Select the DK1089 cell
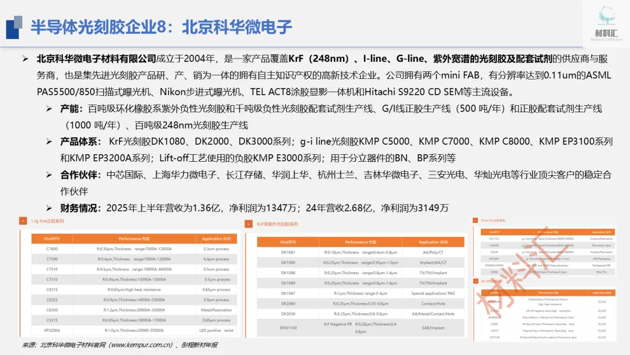This screenshot has width=630, height=355. (288, 283)
